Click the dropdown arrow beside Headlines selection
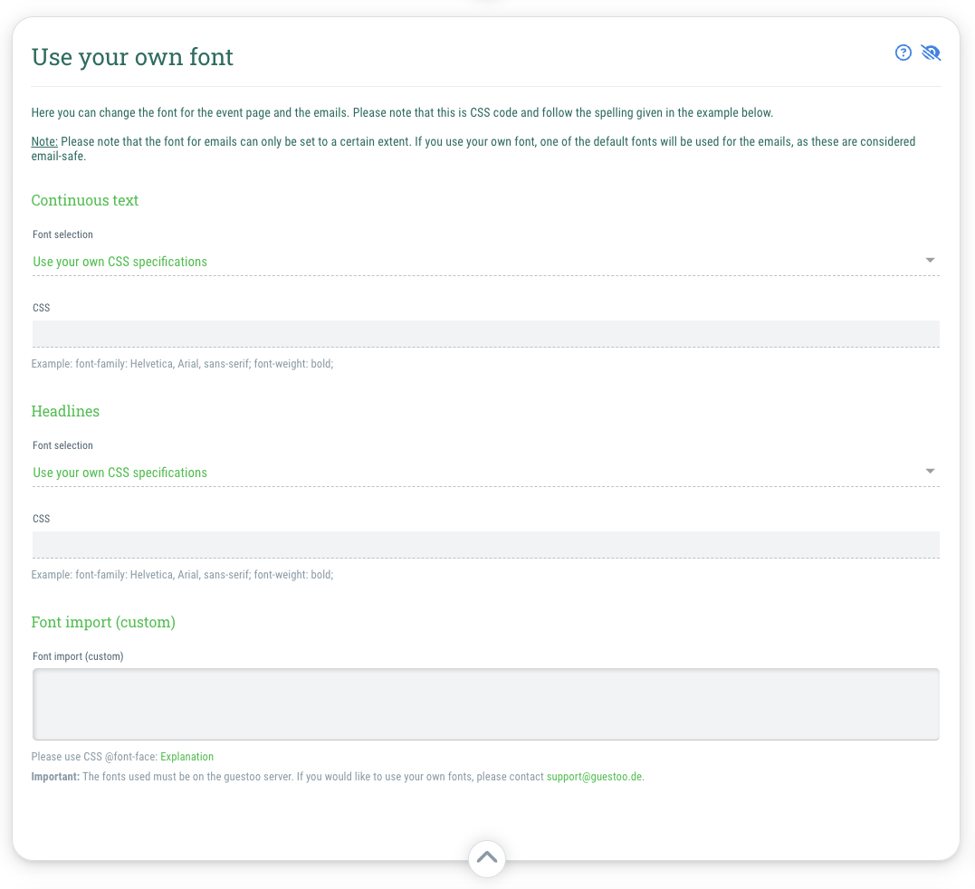Screen dimensions: 975x889 coord(931,471)
